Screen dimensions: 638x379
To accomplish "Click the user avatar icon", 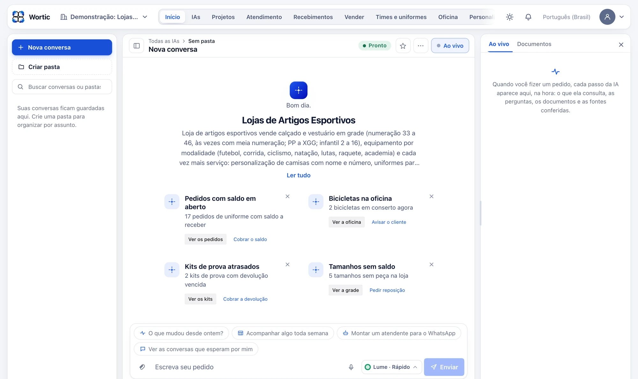I will pyautogui.click(x=607, y=17).
